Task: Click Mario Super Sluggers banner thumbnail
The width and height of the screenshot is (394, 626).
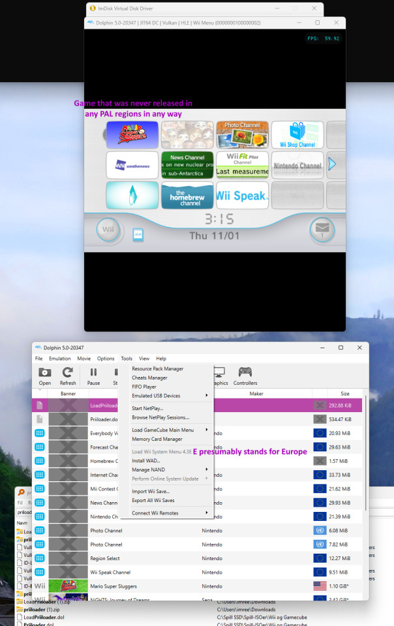Action: tap(68, 586)
